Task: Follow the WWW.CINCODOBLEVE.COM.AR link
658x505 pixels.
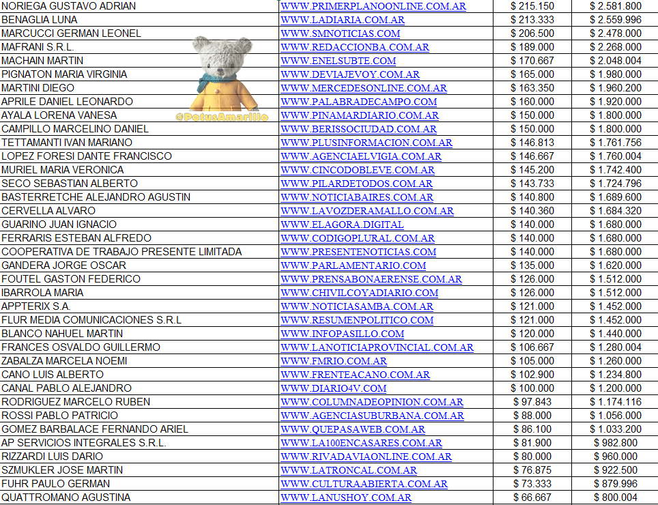Action: pyautogui.click(x=358, y=170)
